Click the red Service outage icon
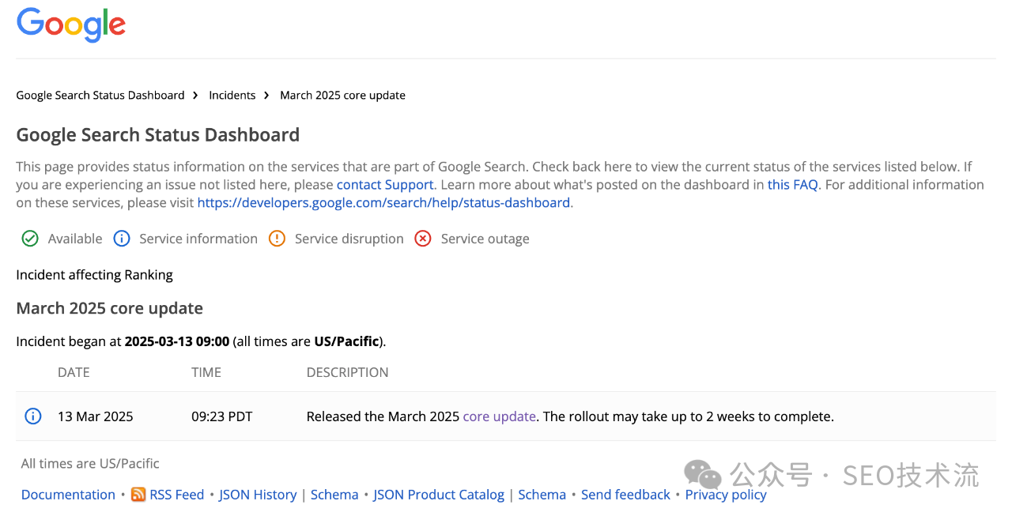The height and width of the screenshot is (516, 1012). [422, 238]
